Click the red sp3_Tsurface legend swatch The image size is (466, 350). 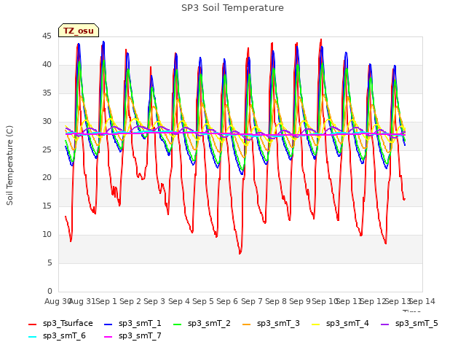(x=32, y=324)
